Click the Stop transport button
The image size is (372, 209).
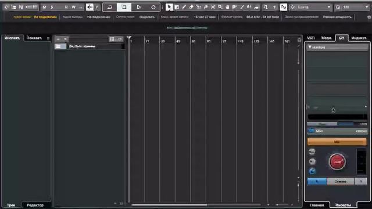point(124,8)
